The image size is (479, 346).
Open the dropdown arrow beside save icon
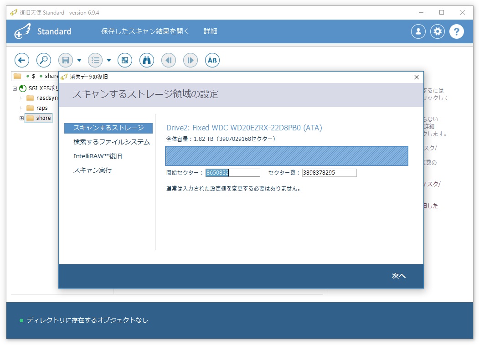pos(79,60)
